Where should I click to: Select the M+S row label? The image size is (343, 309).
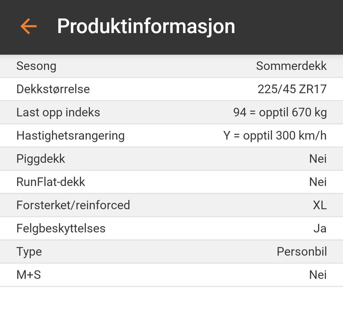[29, 275]
